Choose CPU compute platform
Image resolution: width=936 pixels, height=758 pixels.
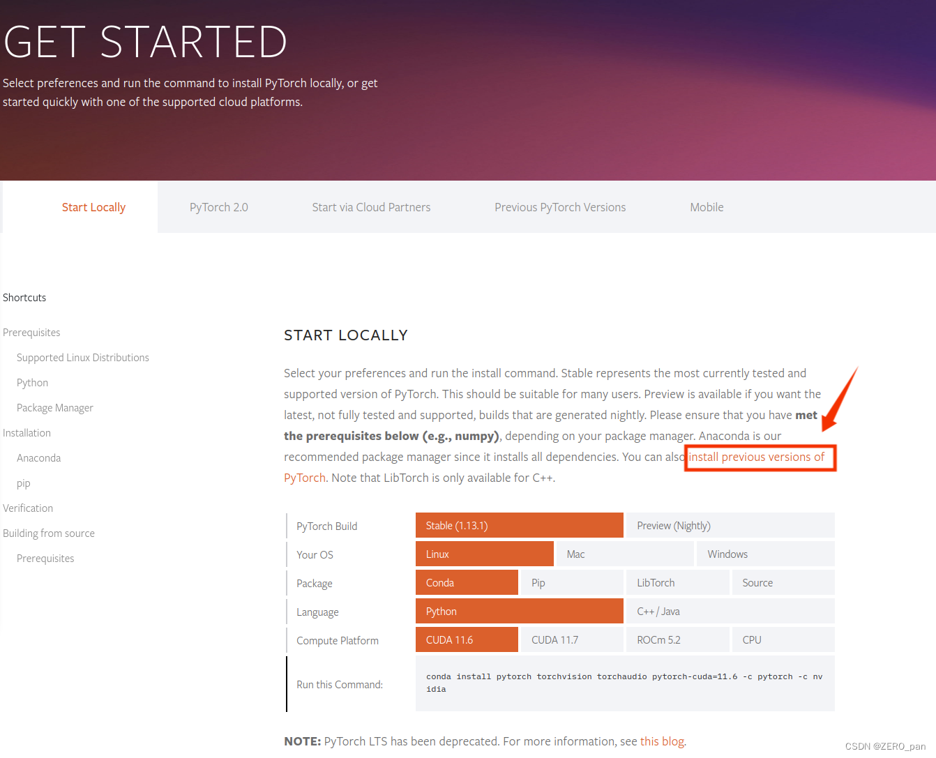click(783, 639)
